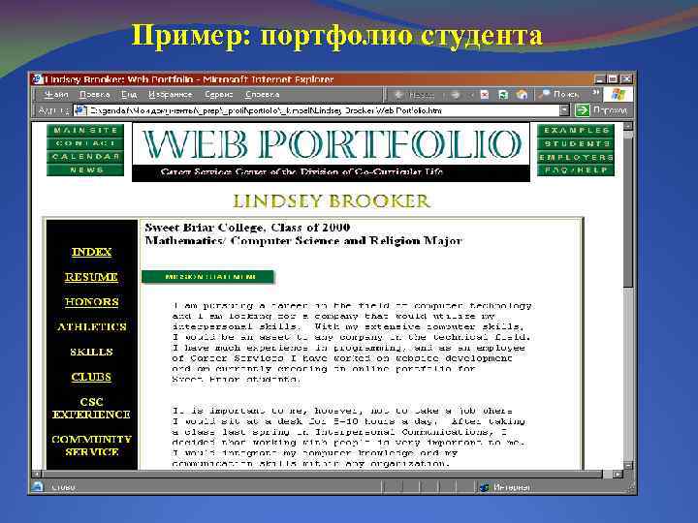Open the FAQ/HELP button

point(576,169)
